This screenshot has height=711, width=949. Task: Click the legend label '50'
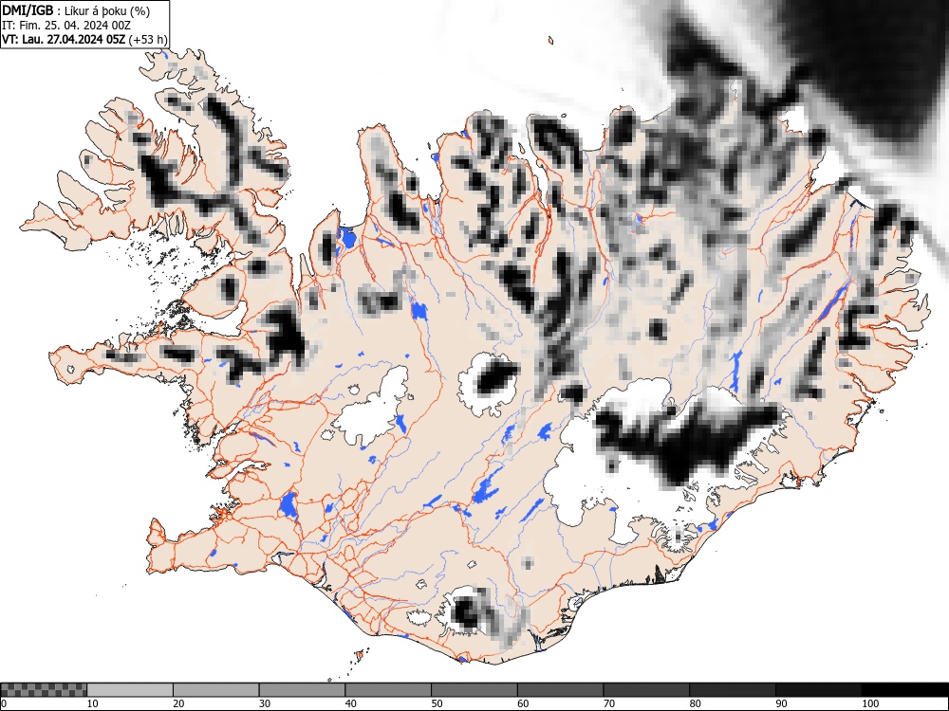point(437,703)
